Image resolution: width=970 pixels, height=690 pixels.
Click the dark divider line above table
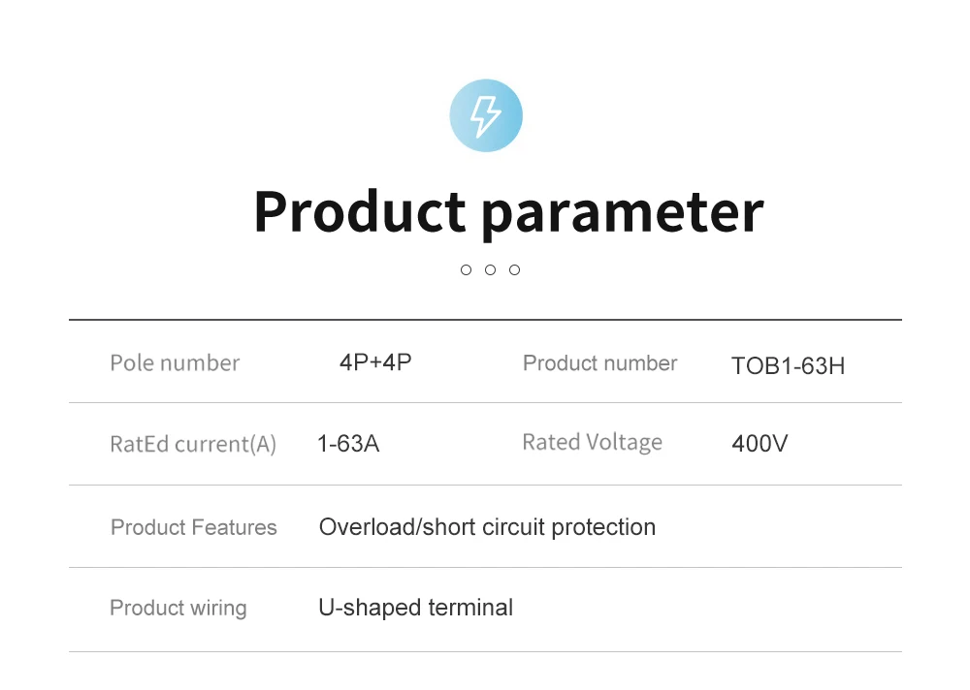[x=485, y=320]
